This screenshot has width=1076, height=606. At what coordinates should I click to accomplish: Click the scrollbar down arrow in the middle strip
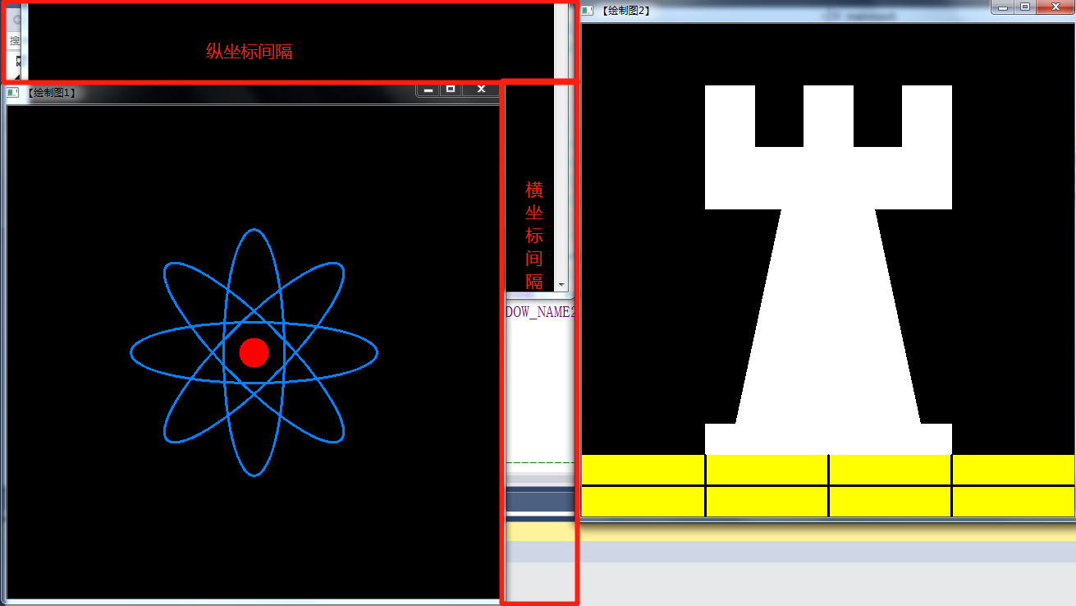pos(561,283)
